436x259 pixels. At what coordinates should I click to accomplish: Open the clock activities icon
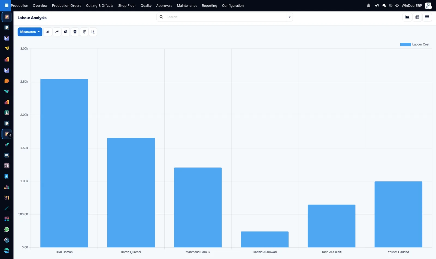pyautogui.click(x=397, y=5)
